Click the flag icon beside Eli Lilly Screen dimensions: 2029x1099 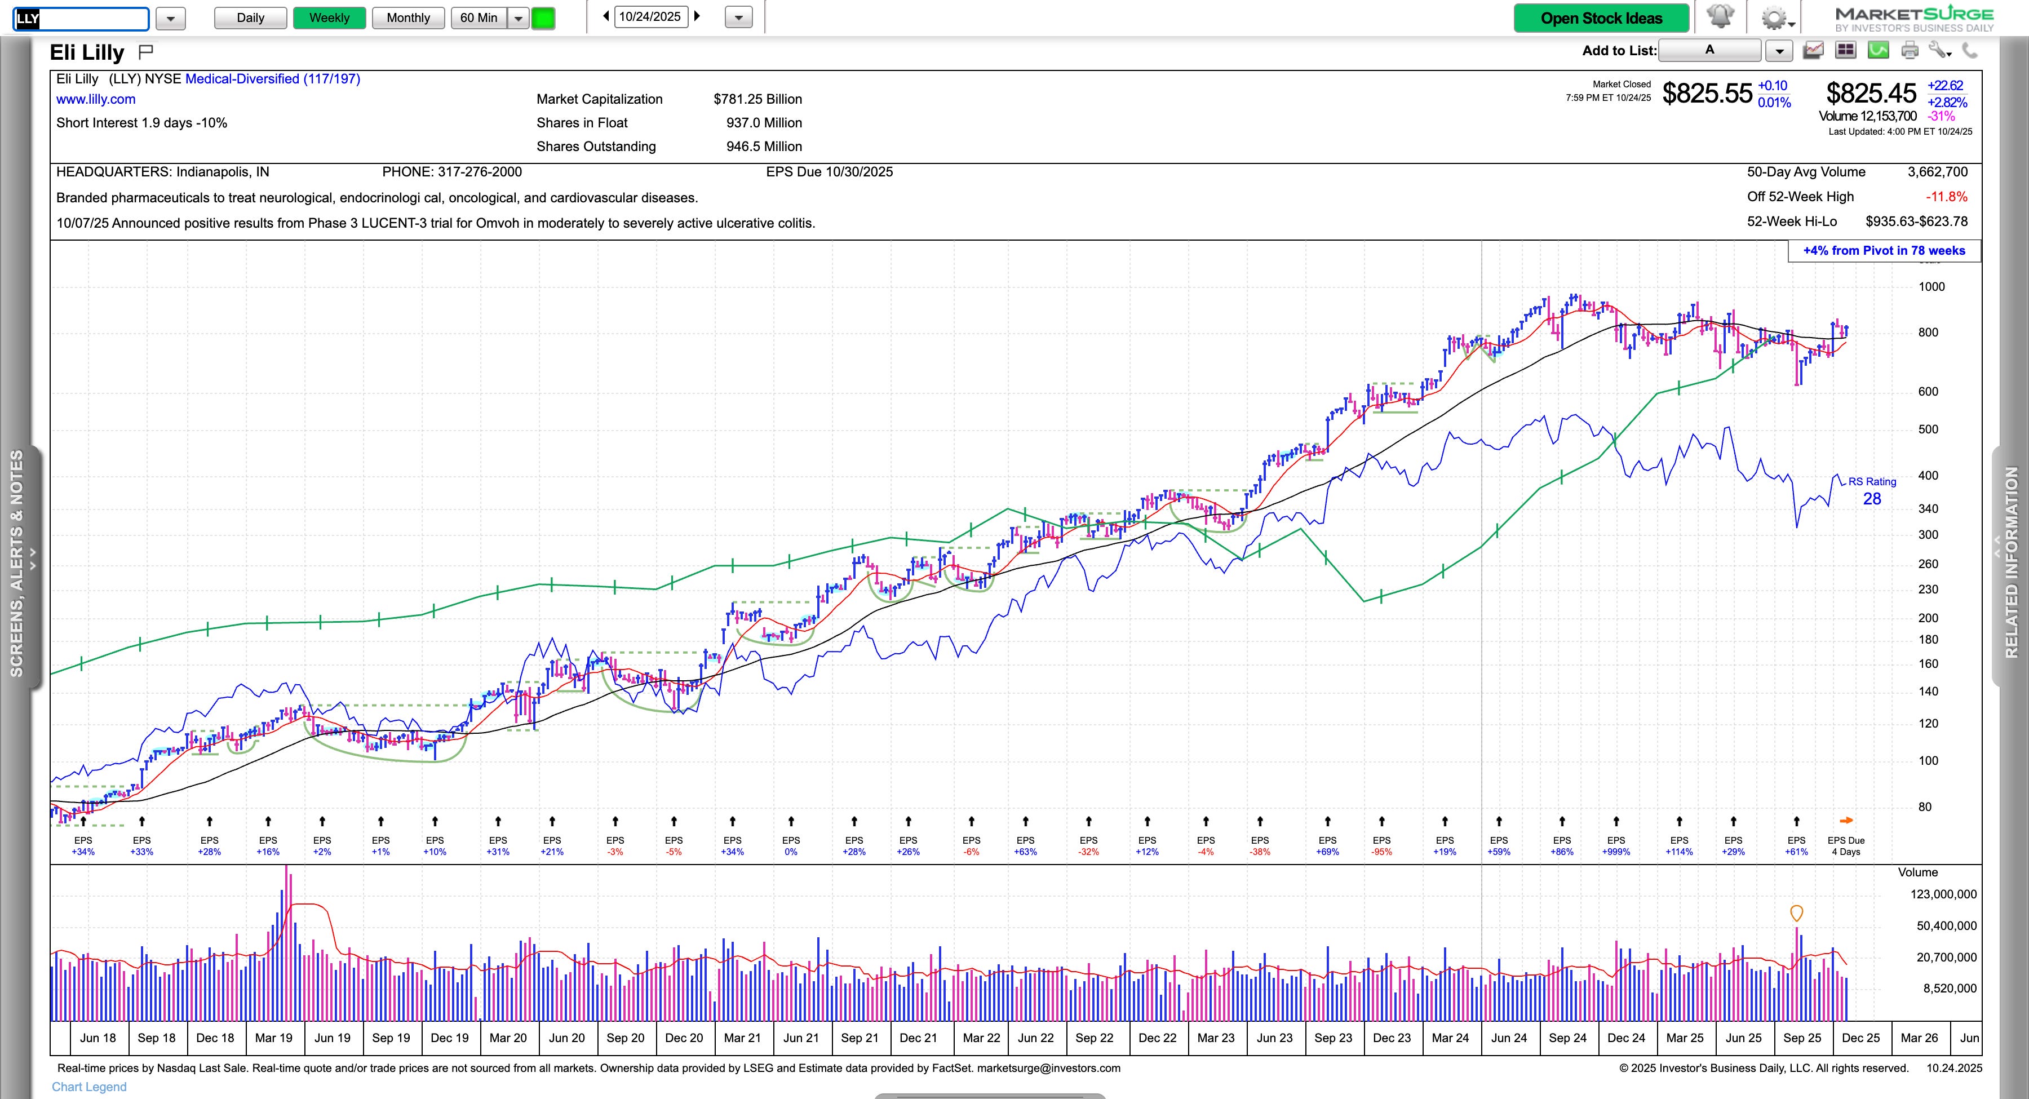tap(146, 52)
